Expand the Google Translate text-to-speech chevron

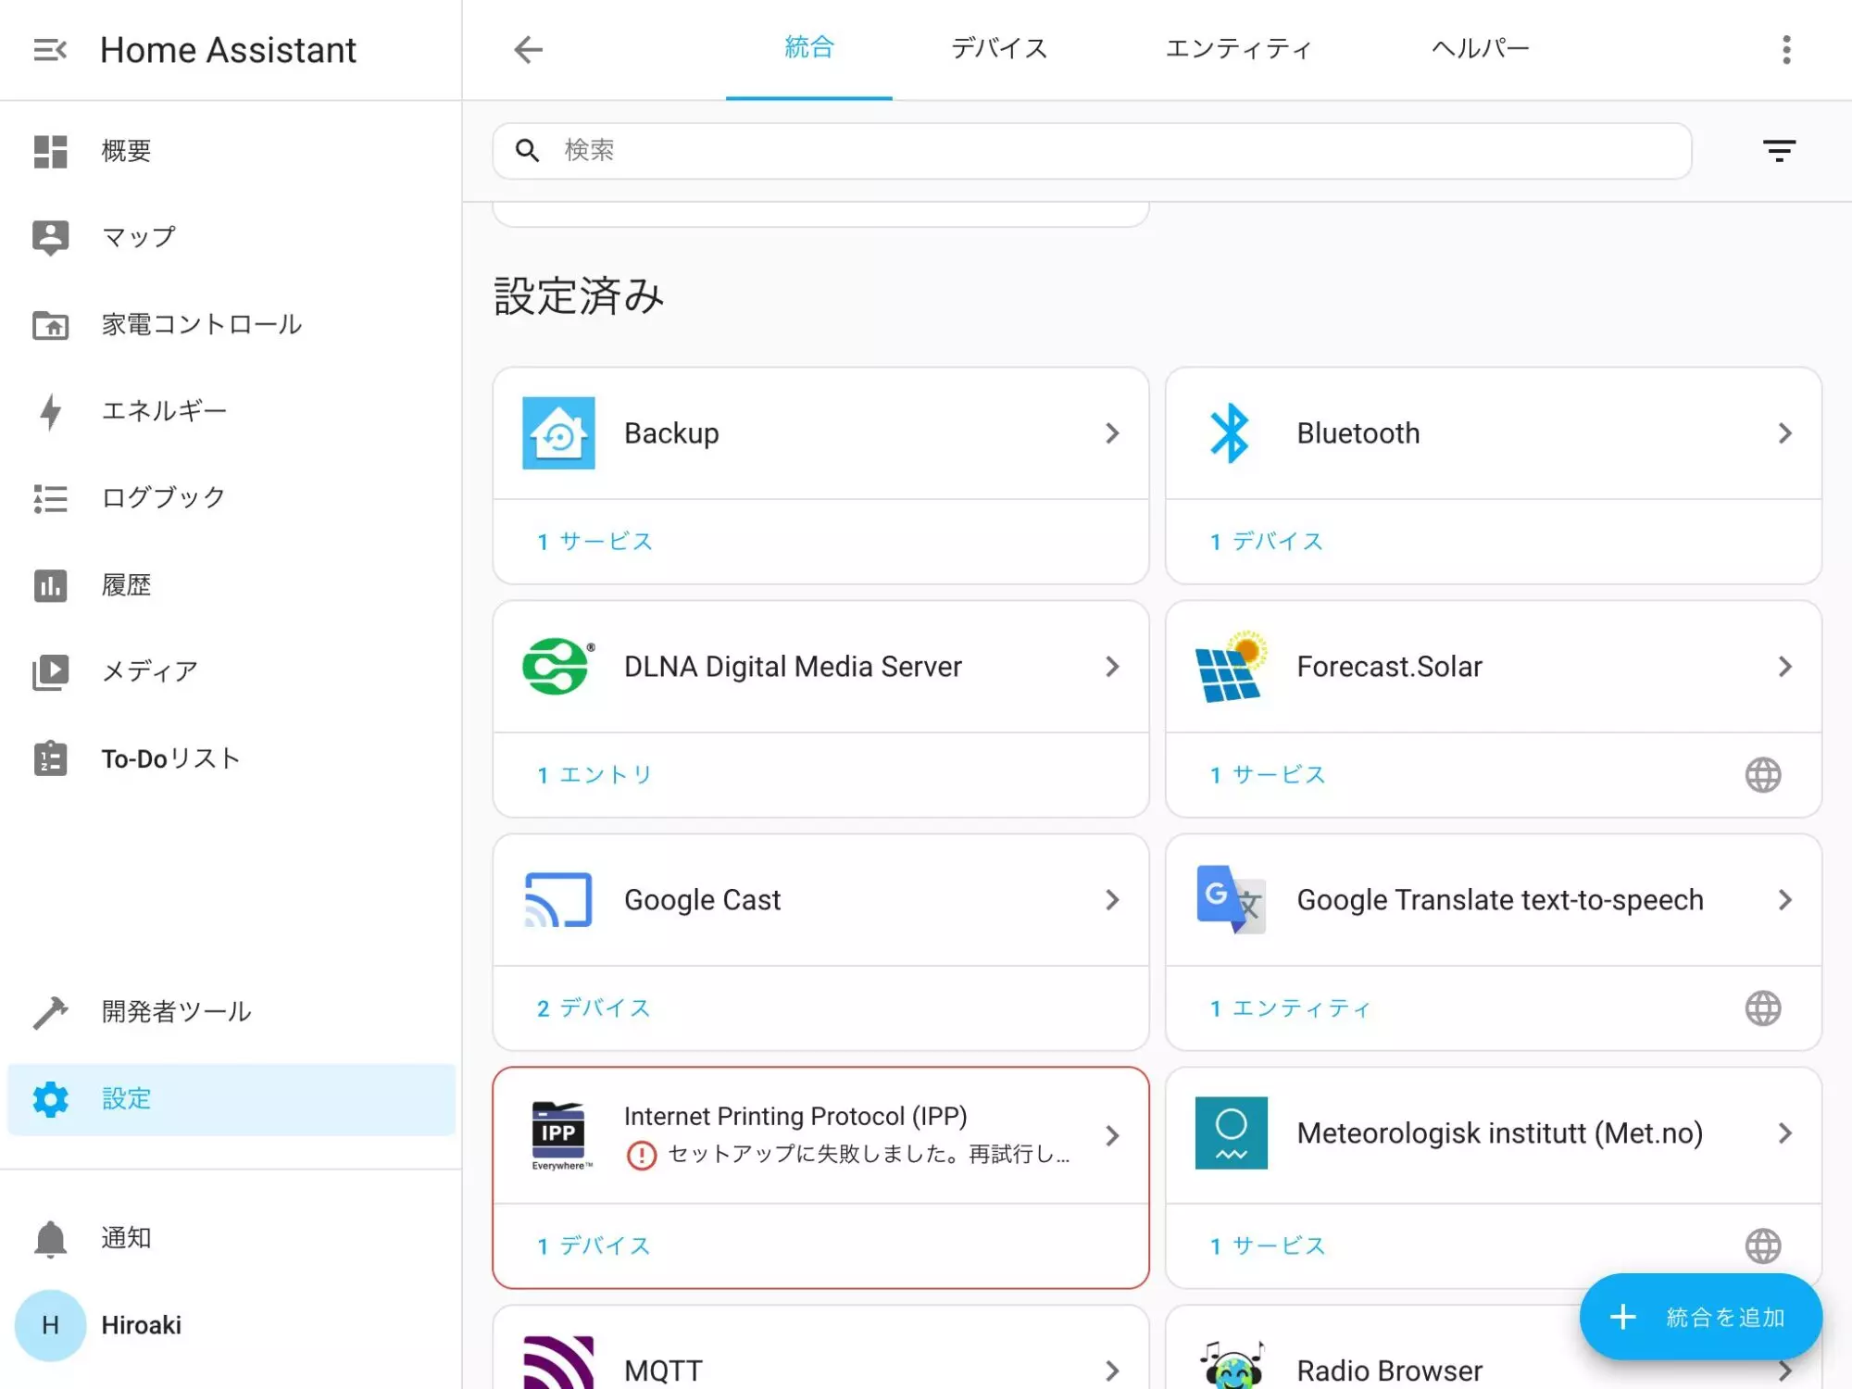coord(1784,900)
